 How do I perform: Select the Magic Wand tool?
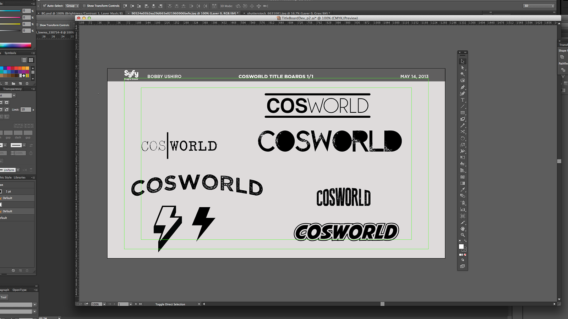tap(463, 74)
